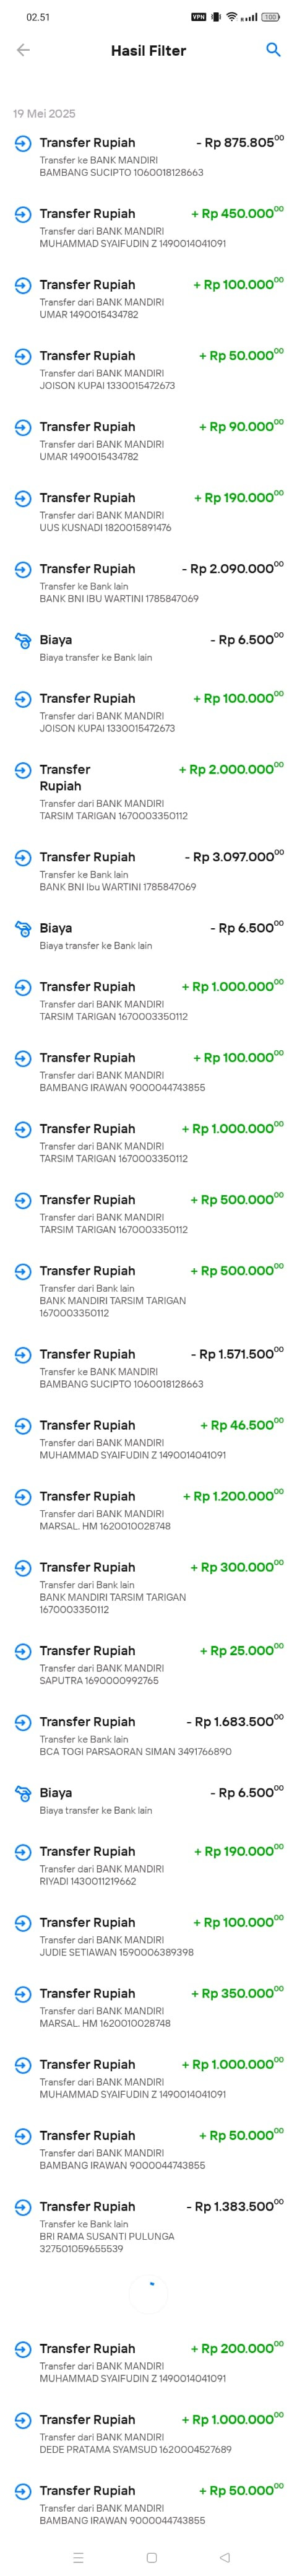Tap transfer icon beside UUS KUSNADI entry
The width and height of the screenshot is (297, 2576).
[23, 498]
